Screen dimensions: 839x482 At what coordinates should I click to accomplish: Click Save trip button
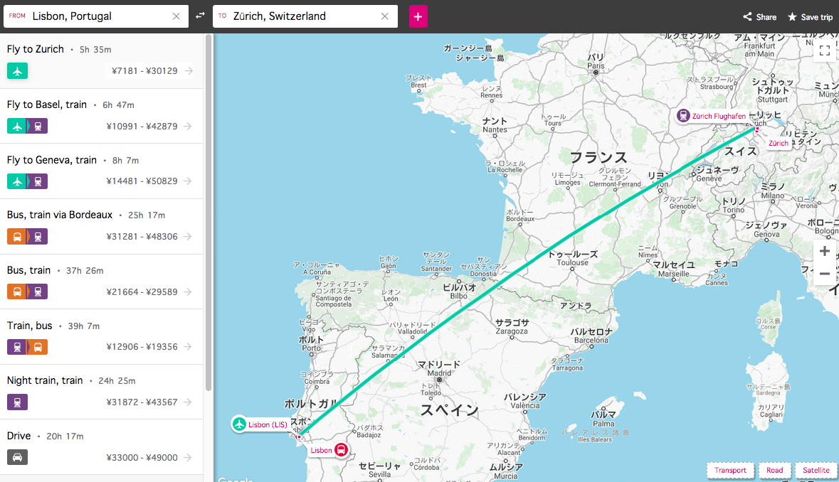[810, 17]
